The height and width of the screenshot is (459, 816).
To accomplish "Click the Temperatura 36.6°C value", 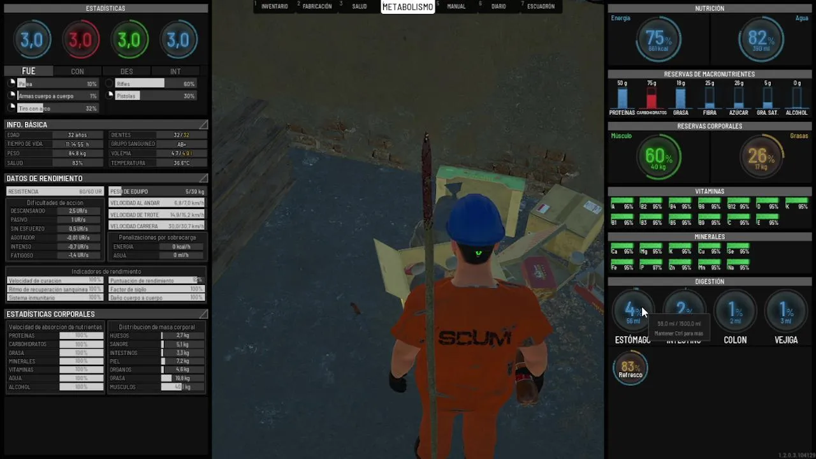I will [x=182, y=163].
